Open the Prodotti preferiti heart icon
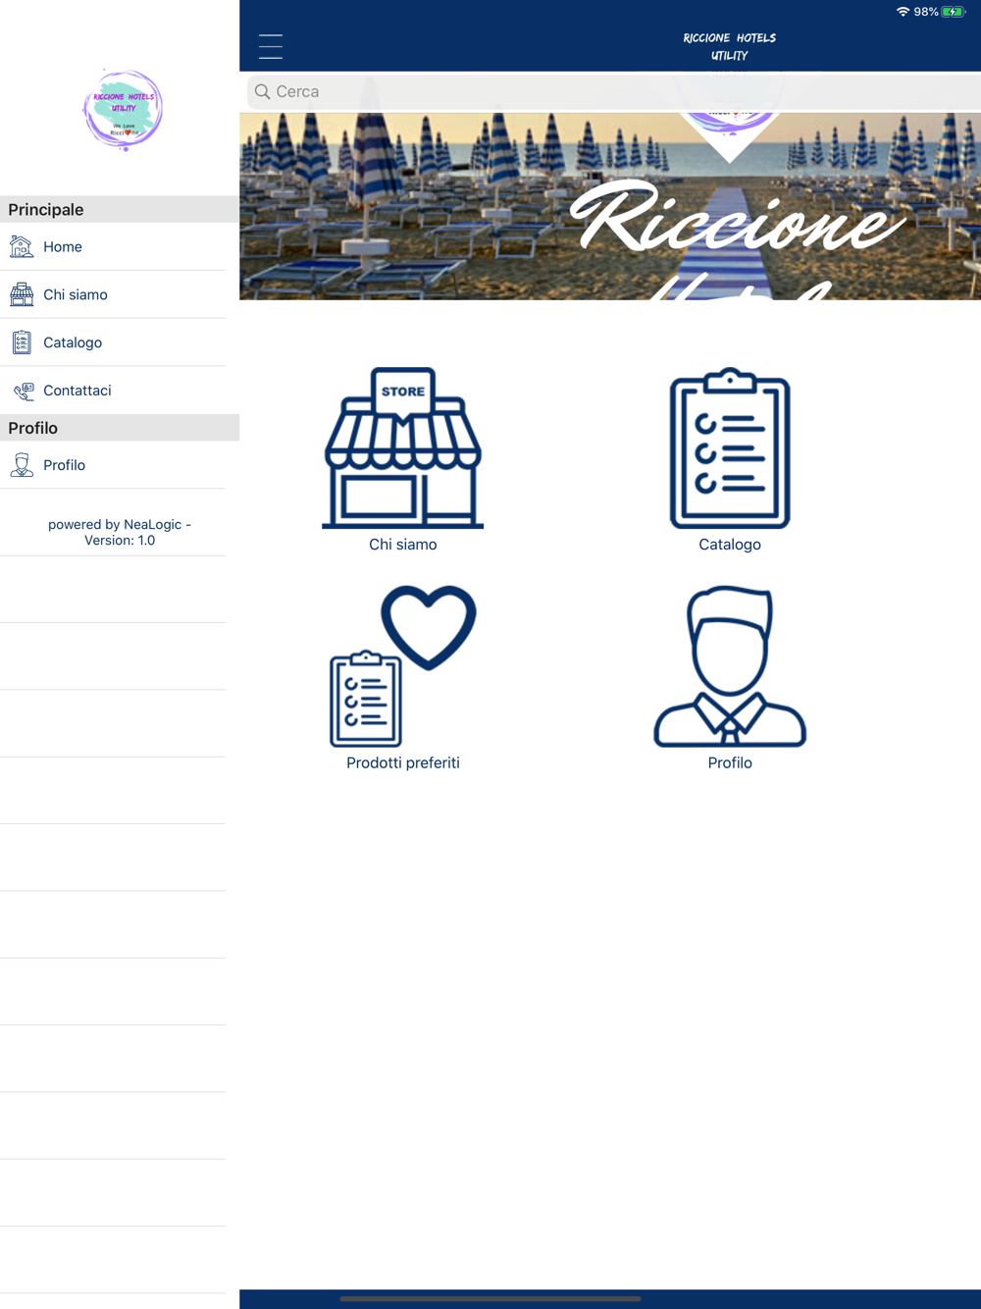 (403, 666)
